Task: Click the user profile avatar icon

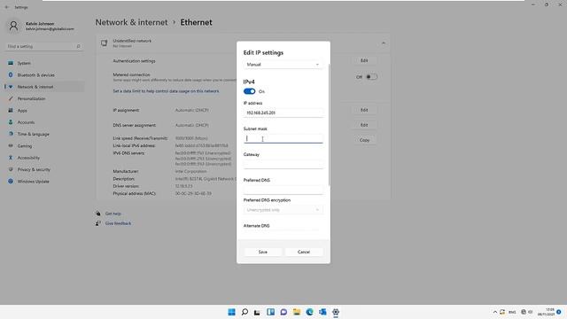Action: [14, 26]
